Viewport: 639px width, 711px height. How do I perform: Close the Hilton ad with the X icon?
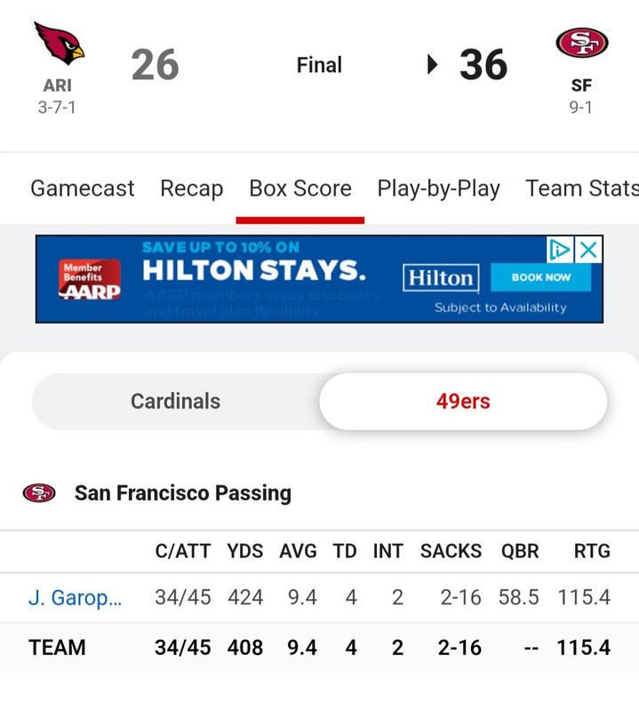click(x=588, y=250)
